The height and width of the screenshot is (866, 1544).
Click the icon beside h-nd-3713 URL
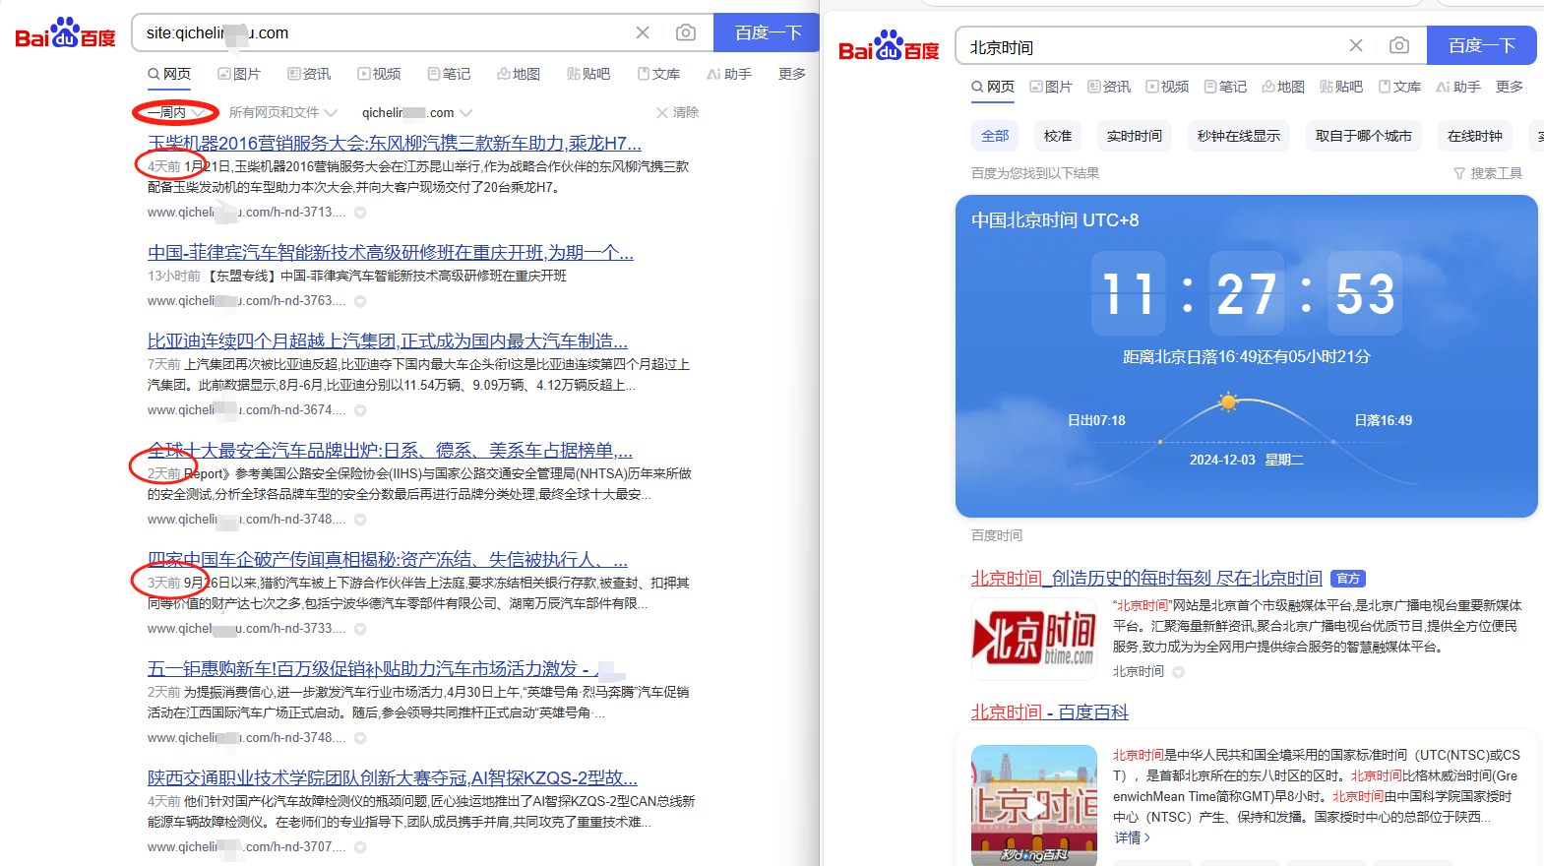tap(360, 213)
